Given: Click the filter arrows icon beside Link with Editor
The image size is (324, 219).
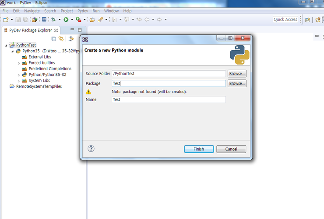Looking at the screenshot, I should 71,39.
